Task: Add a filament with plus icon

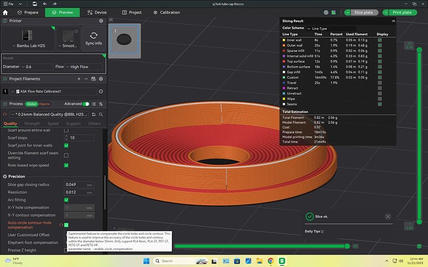Action: click(x=79, y=79)
